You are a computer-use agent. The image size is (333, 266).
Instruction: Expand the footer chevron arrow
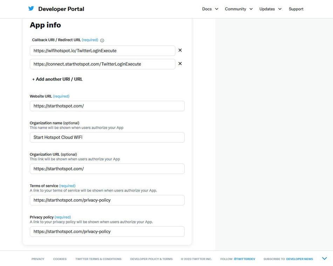point(324,259)
